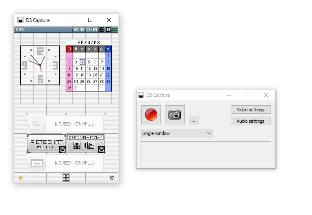Close the DS Capture viewer window
312x215 pixels.
click(108, 20)
